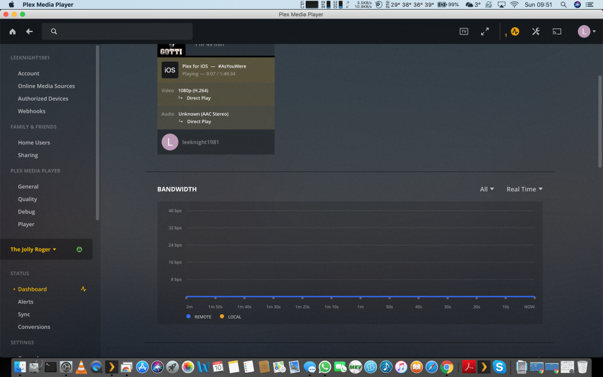Open the All bandwidth filter dropdown
Screen dimensions: 603x377
(x=487, y=189)
